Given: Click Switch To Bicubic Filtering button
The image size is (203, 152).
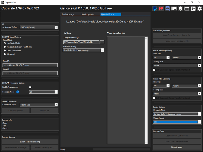Looking at the screenshot, I should pyautogui.click(x=30, y=142).
